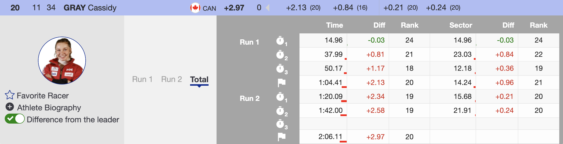
Task: Click the 2:06.11 final time cell
Action: [x=330, y=137]
